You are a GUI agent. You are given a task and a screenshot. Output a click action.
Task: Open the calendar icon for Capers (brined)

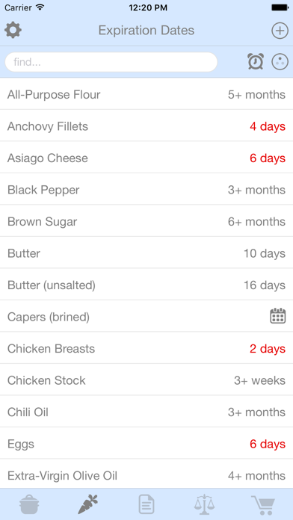(278, 316)
